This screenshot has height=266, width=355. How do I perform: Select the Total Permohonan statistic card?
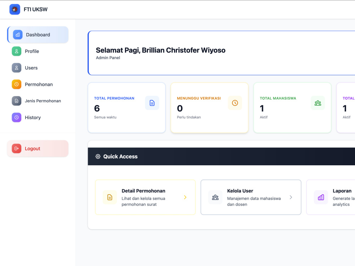(127, 108)
